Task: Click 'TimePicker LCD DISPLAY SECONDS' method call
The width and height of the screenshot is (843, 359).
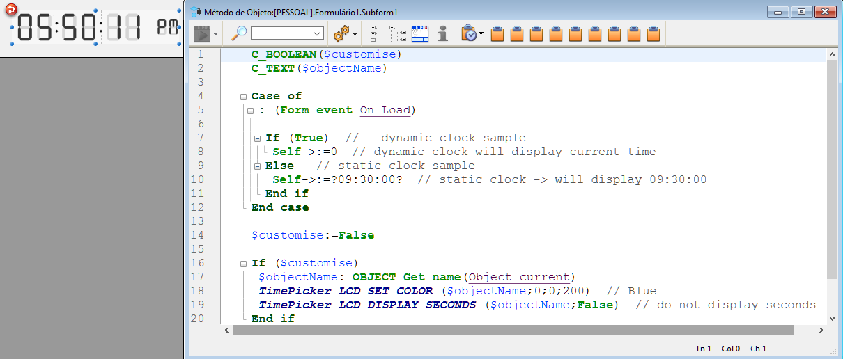Action: click(368, 305)
